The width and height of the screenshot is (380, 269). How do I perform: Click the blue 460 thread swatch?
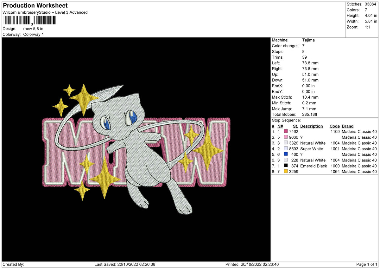tap(285, 154)
